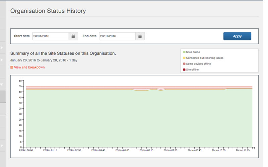Viewport: 268px width, 167px height.
Task: Click the pink Some devices offline swatch
Action: (184, 63)
